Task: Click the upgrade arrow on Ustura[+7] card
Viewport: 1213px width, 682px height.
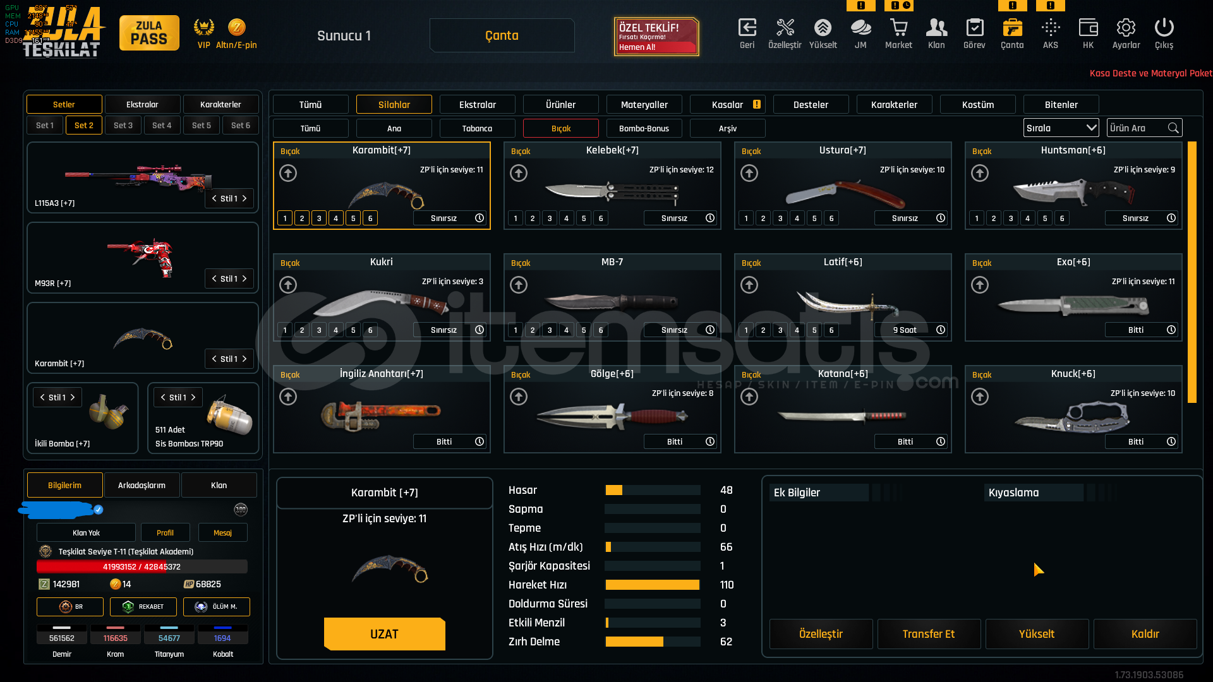Action: click(x=749, y=173)
